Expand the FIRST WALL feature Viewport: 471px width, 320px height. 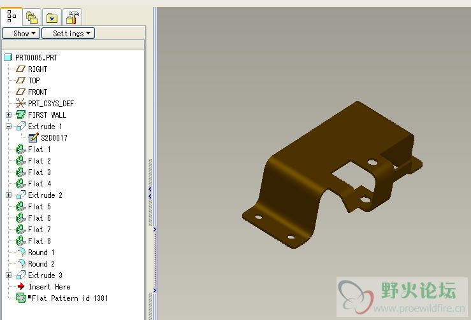(x=9, y=115)
